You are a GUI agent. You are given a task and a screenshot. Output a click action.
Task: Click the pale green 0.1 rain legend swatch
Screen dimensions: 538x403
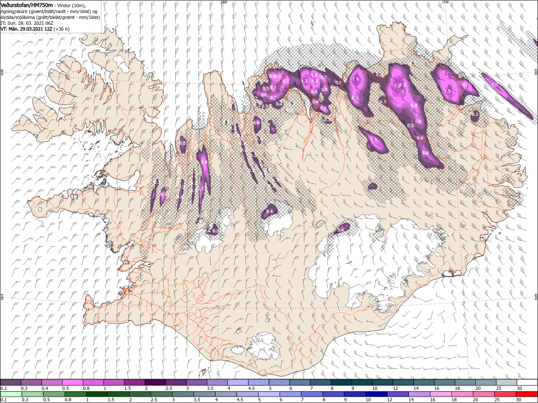(x=11, y=394)
